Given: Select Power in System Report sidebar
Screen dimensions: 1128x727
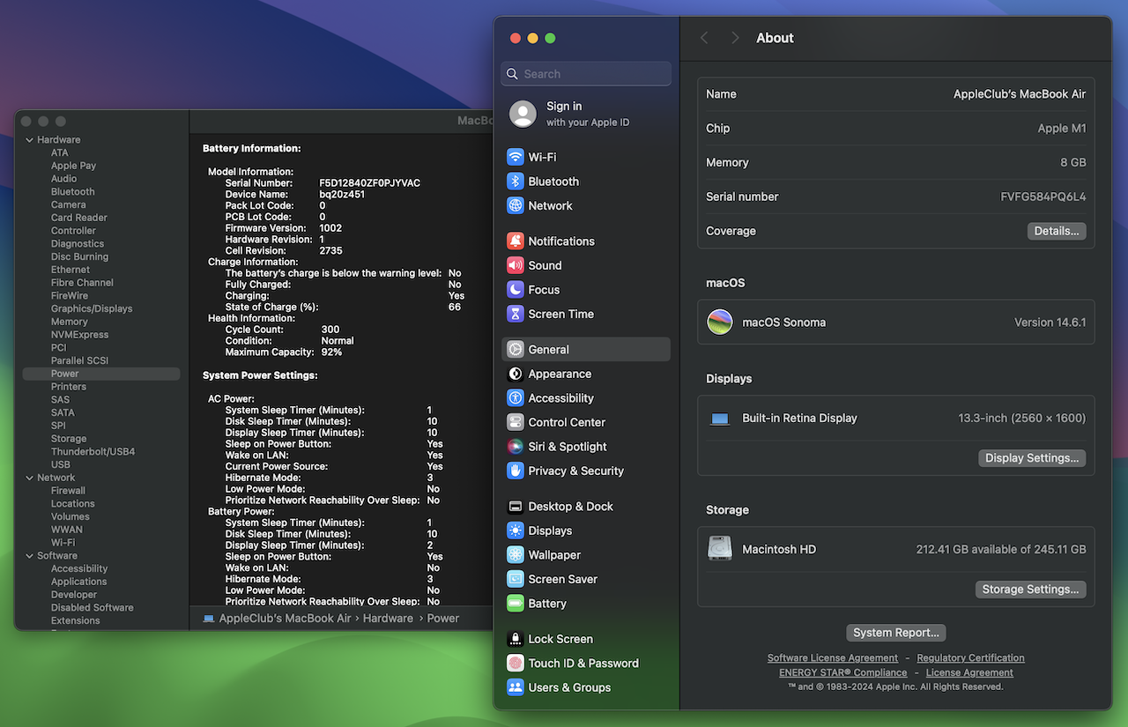Looking at the screenshot, I should (101, 374).
